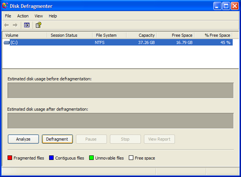Click the File System column header
Viewport: 241px width, 177px height.
pyautogui.click(x=109, y=35)
